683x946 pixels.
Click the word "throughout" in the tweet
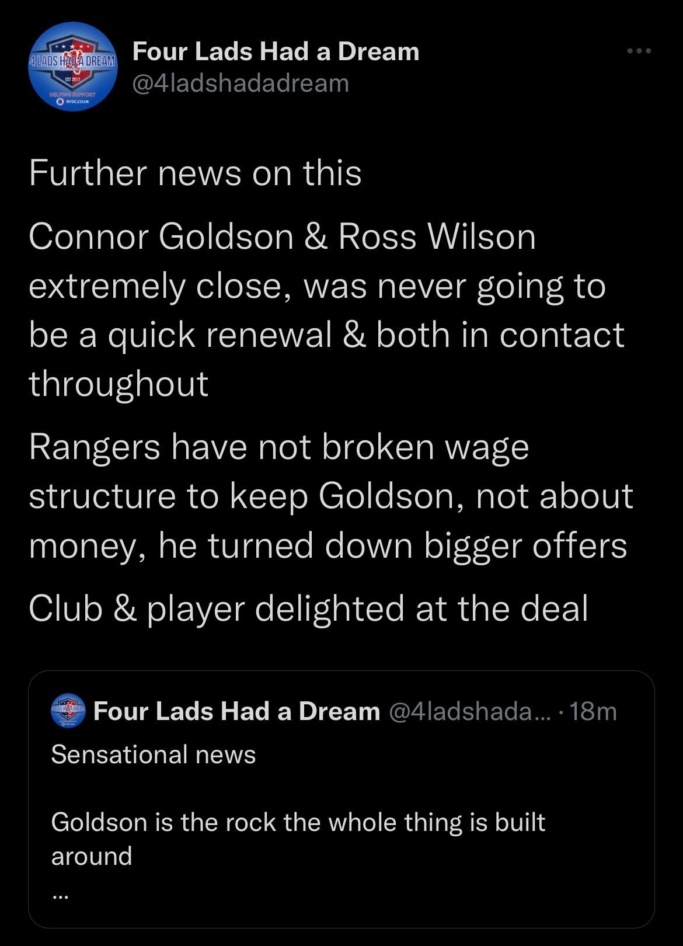(119, 384)
